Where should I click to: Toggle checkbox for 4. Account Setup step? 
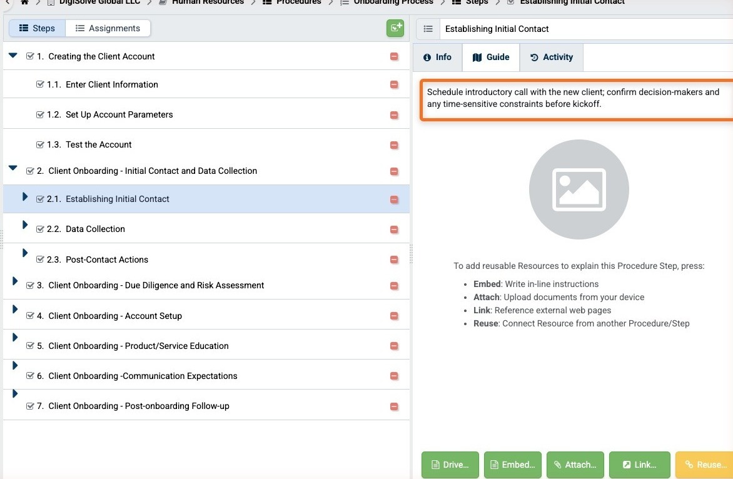tap(30, 315)
